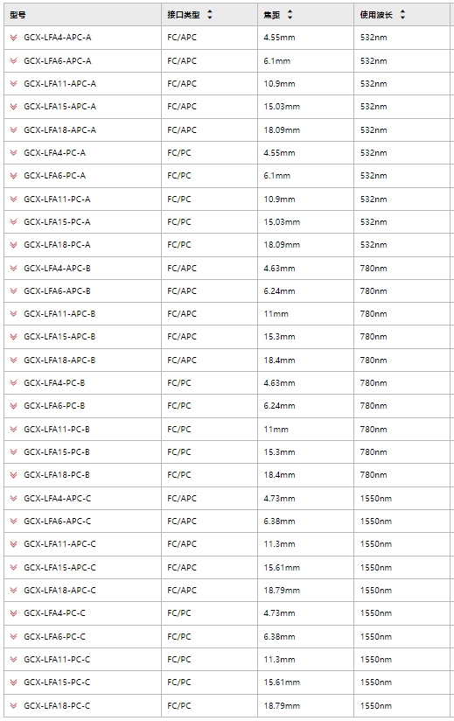Screen dimensions: 454x721
Task: Sort by 使用波长 using sort arrows
Action: [x=402, y=15]
